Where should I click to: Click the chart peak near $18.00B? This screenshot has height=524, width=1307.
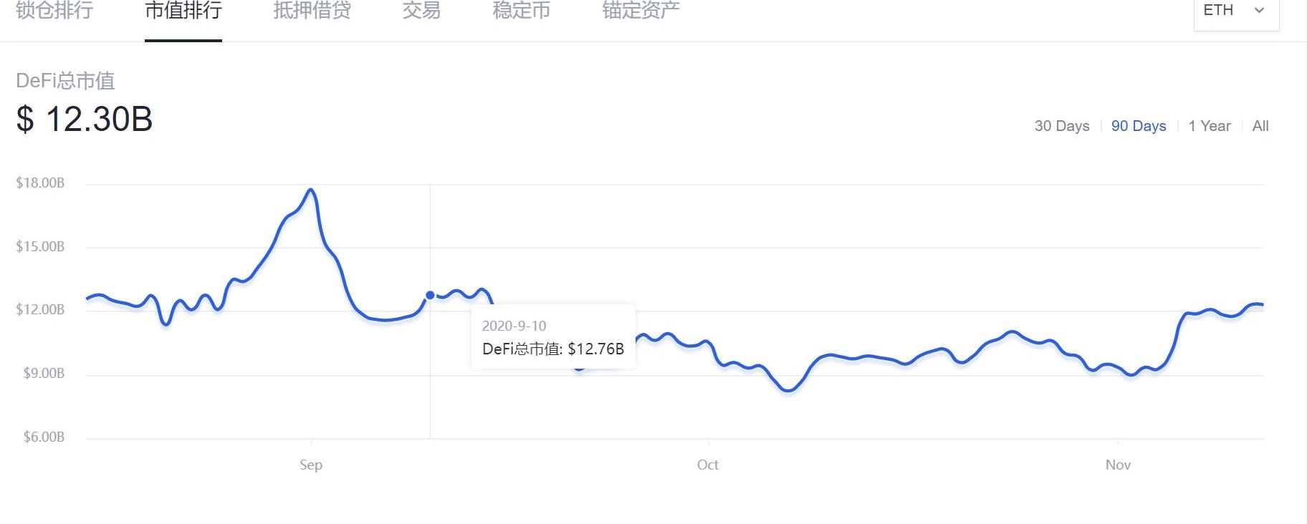(x=311, y=190)
